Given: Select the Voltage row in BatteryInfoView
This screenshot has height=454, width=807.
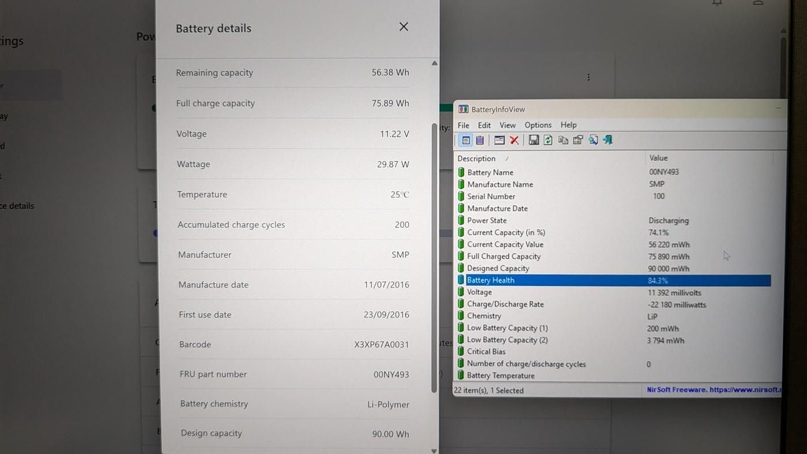Looking at the screenshot, I should (613, 292).
